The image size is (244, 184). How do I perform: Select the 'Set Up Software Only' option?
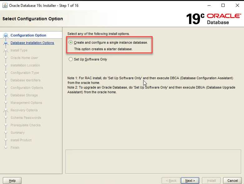point(71,59)
